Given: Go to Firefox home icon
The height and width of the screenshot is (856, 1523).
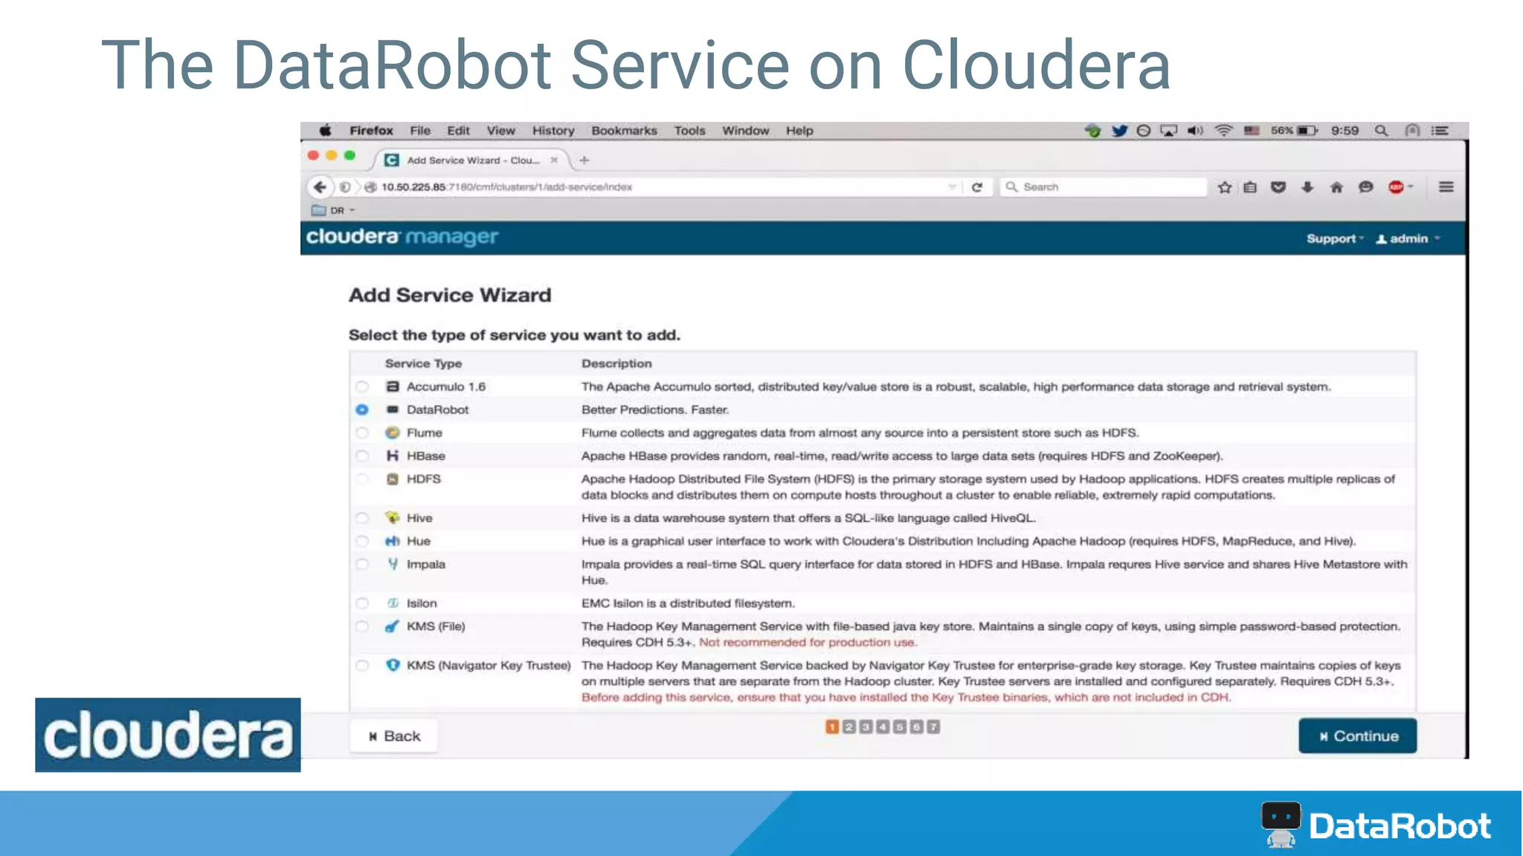Looking at the screenshot, I should (1336, 187).
